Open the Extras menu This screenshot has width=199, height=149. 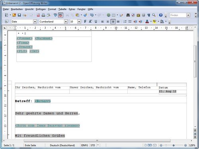point(72,9)
